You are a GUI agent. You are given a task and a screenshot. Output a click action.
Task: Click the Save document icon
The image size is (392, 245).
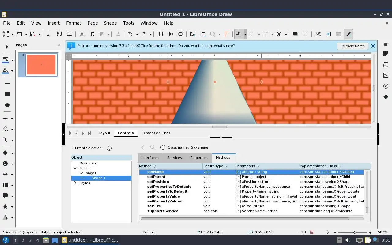32,34
